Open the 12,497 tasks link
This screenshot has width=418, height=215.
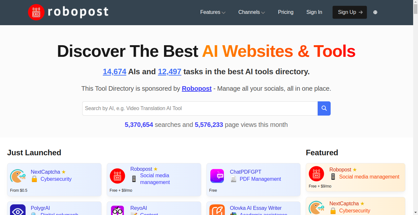point(170,72)
